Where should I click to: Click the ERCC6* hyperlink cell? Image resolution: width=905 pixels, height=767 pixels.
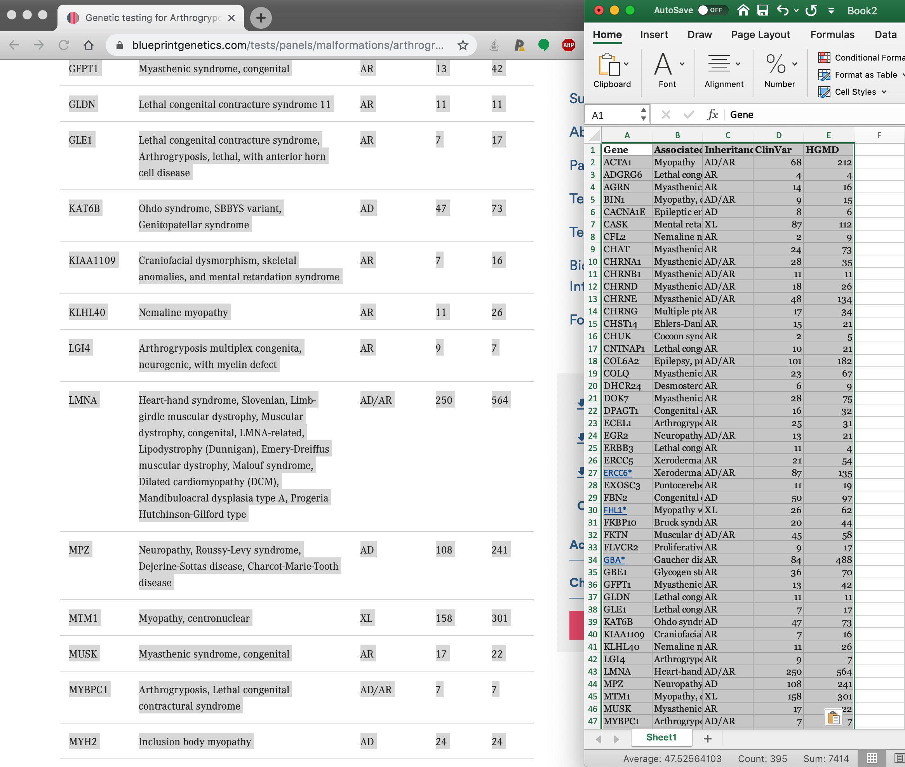[x=618, y=473]
